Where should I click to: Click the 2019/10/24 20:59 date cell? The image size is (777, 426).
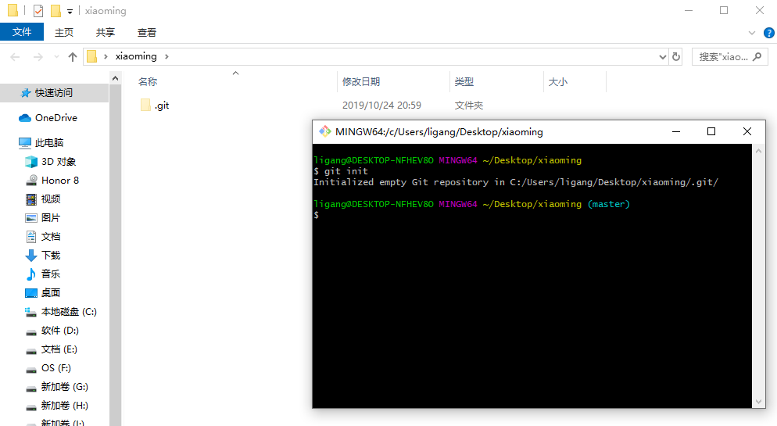pos(381,106)
